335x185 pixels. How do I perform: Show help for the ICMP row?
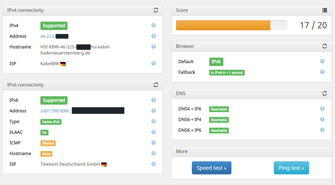[x=154, y=143]
